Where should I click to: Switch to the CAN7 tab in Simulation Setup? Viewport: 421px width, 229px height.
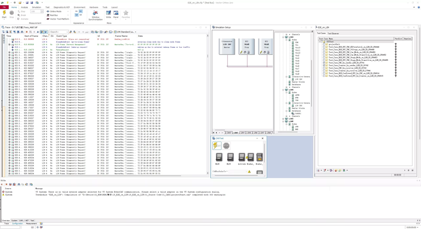click(229, 133)
